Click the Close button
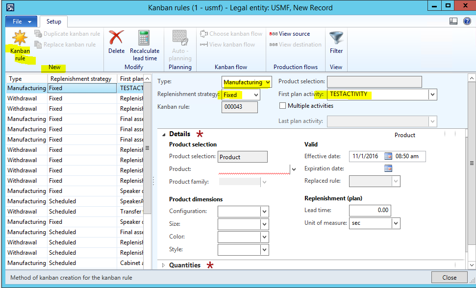This screenshot has height=288, width=476. point(449,277)
